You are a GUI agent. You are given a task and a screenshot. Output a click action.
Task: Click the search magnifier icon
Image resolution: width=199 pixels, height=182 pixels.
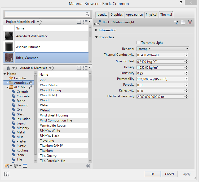point(87,14)
